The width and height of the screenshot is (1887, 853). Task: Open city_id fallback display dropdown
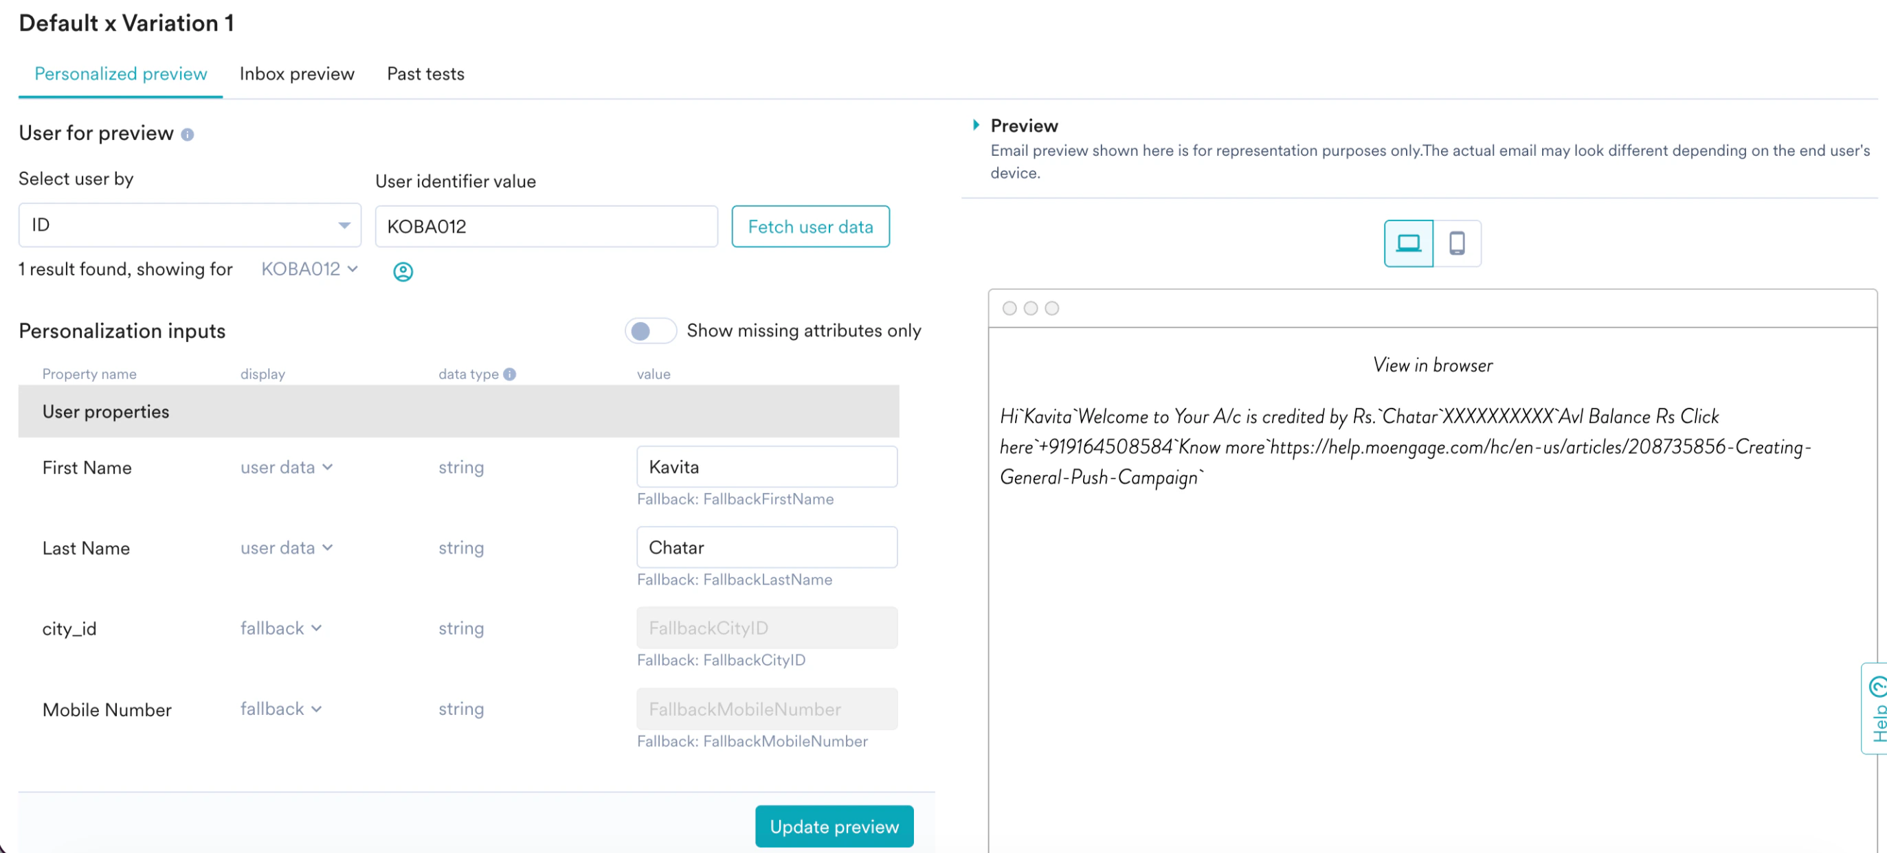(x=280, y=628)
